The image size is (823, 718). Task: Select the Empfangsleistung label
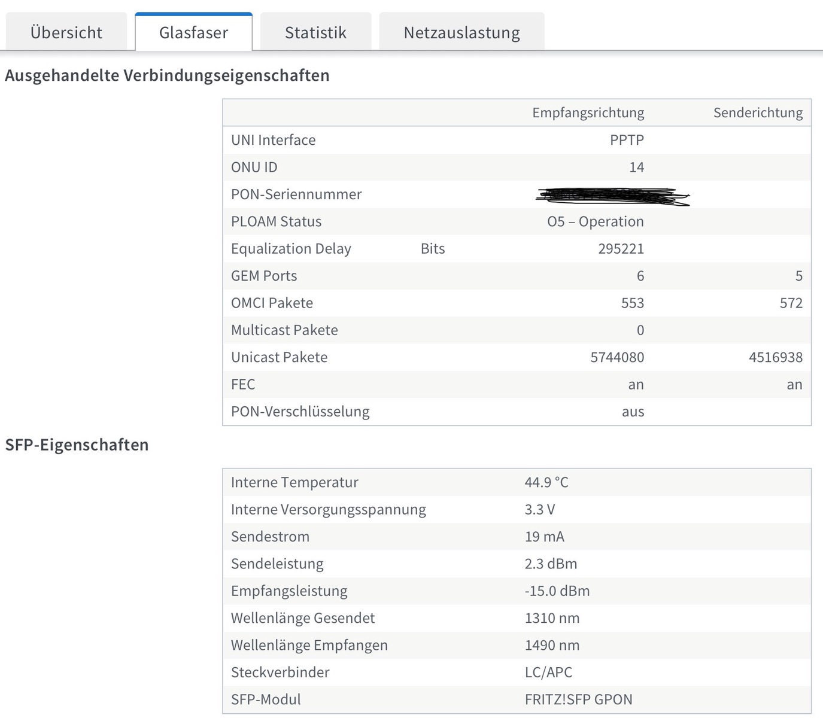289,591
